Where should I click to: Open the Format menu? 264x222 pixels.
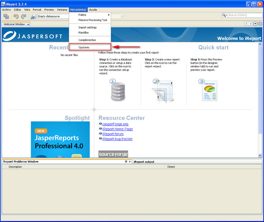(x=37, y=10)
